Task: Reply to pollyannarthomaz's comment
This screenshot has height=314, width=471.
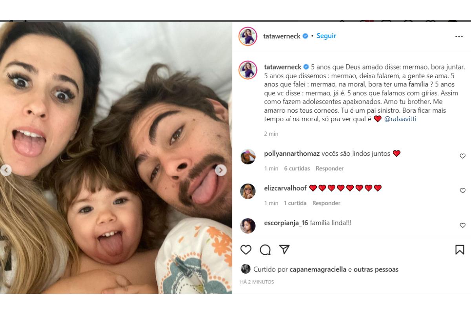Action: [330, 168]
